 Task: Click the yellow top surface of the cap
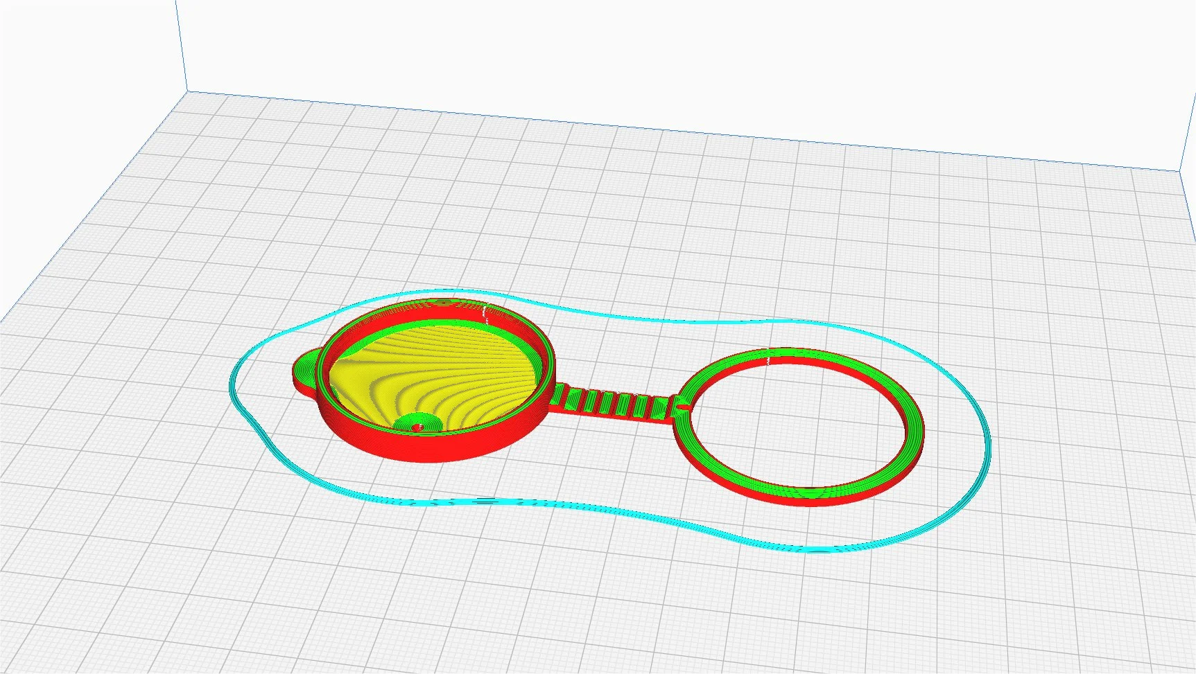coord(433,378)
